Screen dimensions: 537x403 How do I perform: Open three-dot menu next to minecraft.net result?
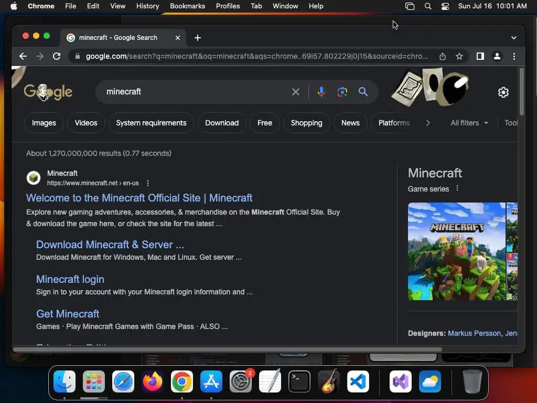pos(147,183)
